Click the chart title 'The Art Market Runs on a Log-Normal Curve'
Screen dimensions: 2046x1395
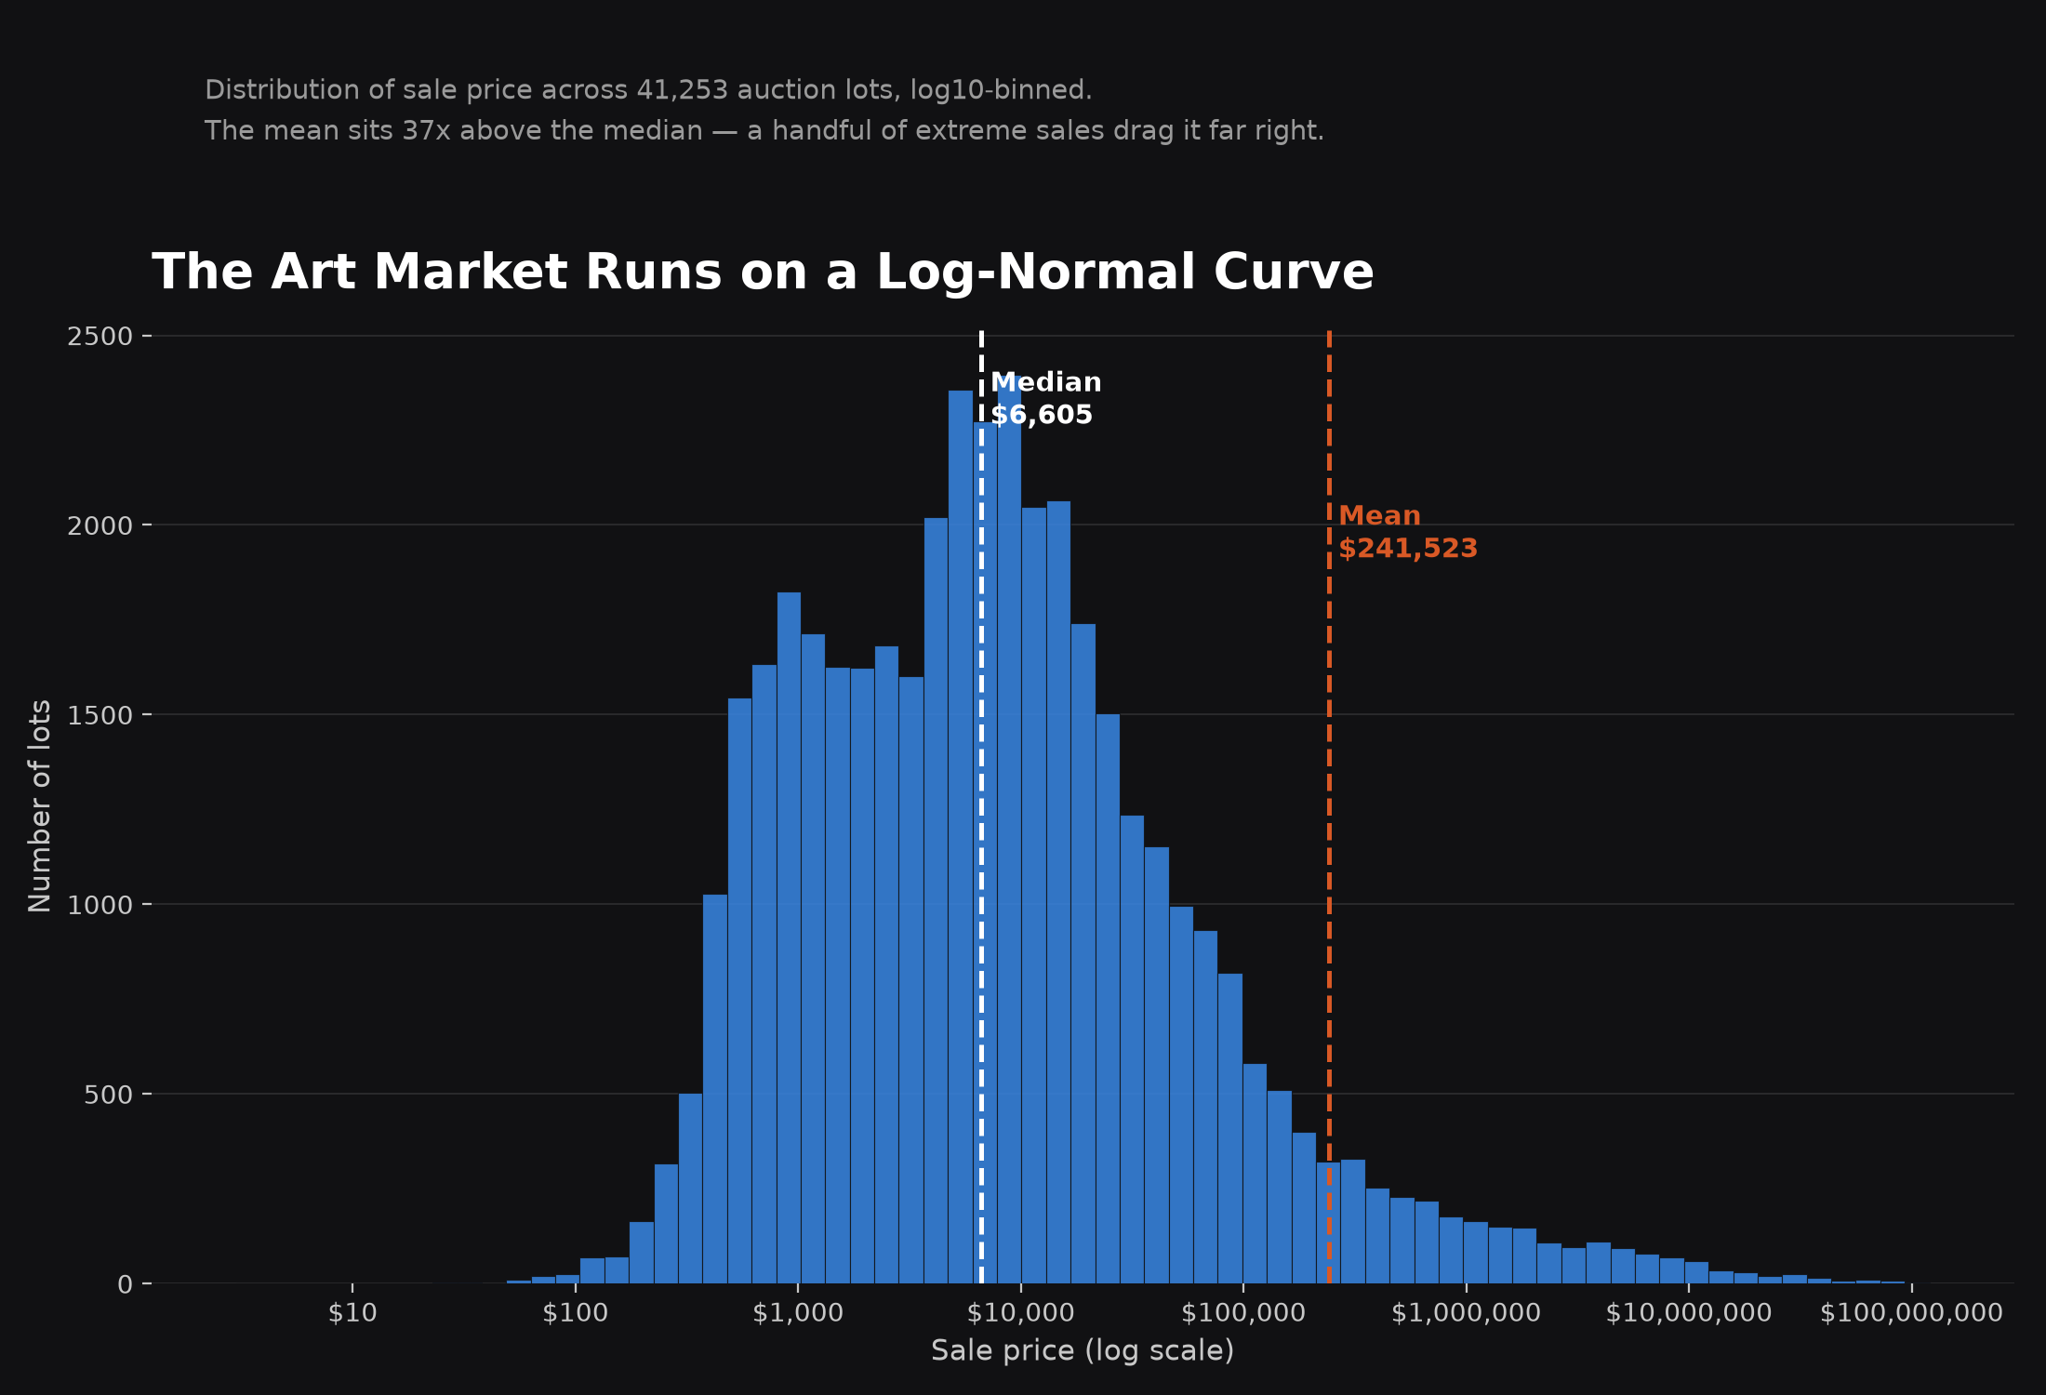click(x=763, y=272)
